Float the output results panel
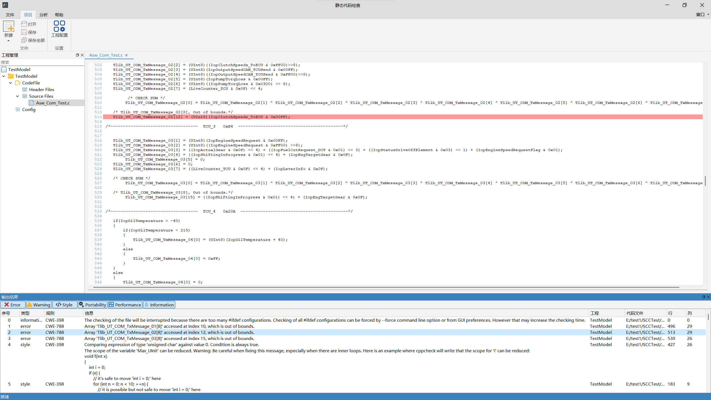 tap(704, 297)
